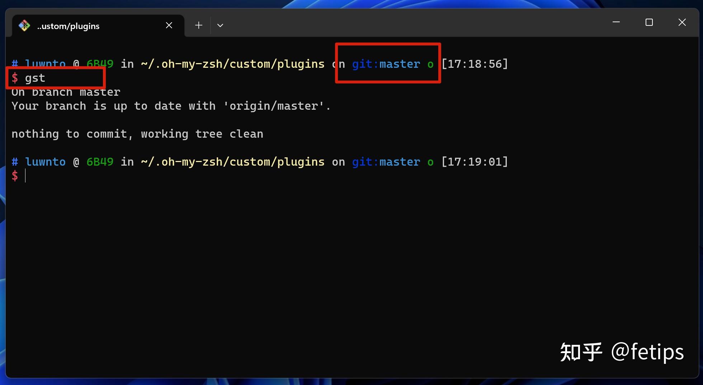Screen dimensions: 703x385
Task: Click the 'origin/master' text in output
Action: (274, 106)
